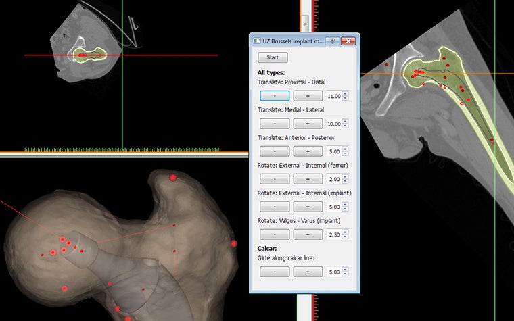Screen dimensions: 514x321
Task: Decrease femur rotation value with down arrow
Action: 345,182
